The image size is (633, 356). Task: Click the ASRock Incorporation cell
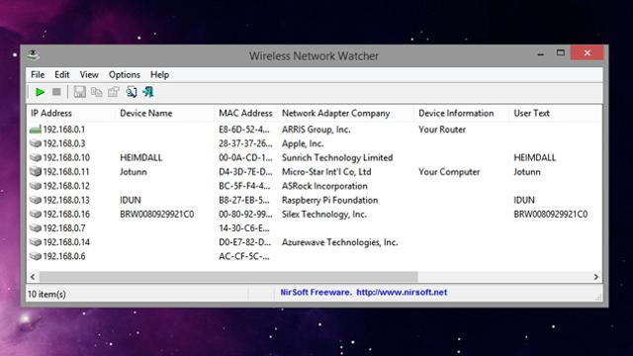pyautogui.click(x=324, y=186)
